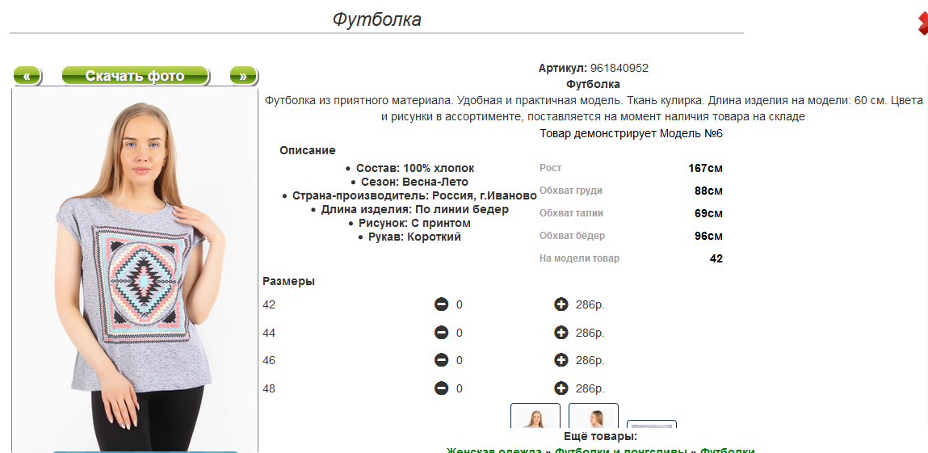
Task: Click the 286р. price for size 42
Action: tap(590, 305)
